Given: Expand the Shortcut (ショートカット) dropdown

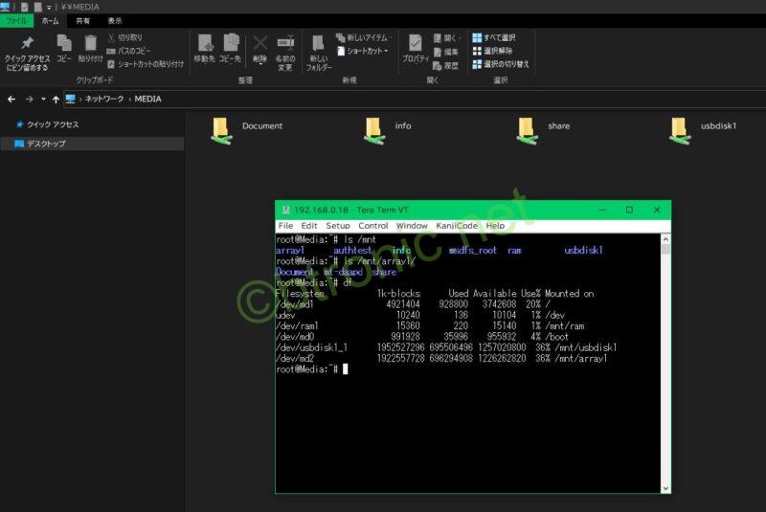Looking at the screenshot, I should (x=363, y=51).
